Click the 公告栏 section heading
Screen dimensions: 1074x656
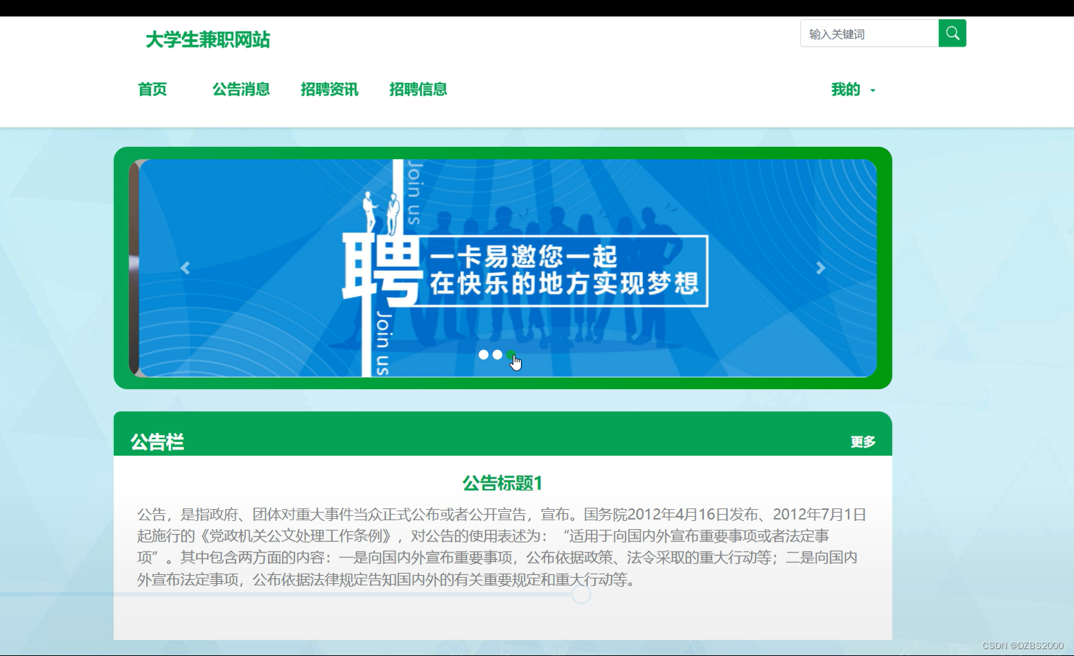[x=157, y=442]
